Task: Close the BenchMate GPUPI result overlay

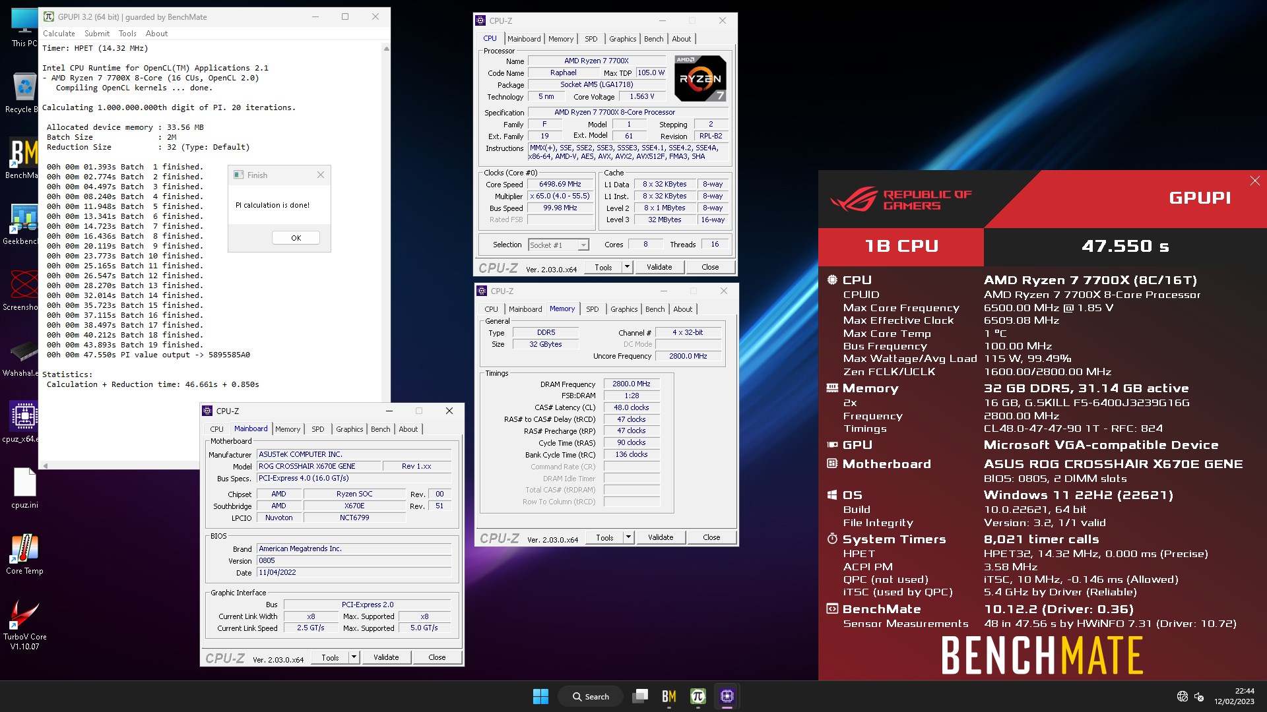Action: 1254,181
